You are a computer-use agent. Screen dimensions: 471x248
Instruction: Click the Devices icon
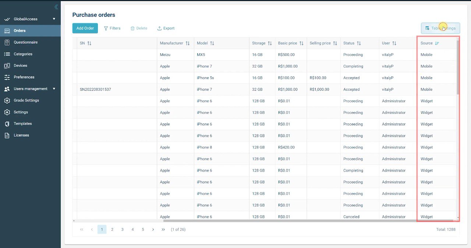coord(7,66)
